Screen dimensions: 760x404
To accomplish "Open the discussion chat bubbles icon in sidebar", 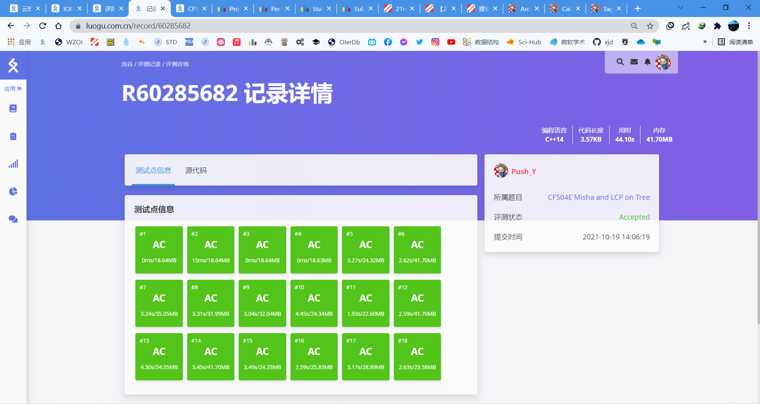I will pos(13,219).
